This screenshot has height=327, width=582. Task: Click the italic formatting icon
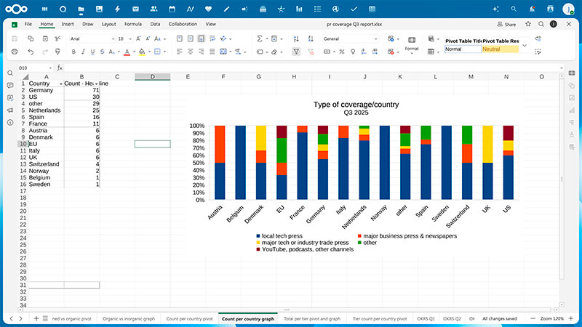pos(83,52)
